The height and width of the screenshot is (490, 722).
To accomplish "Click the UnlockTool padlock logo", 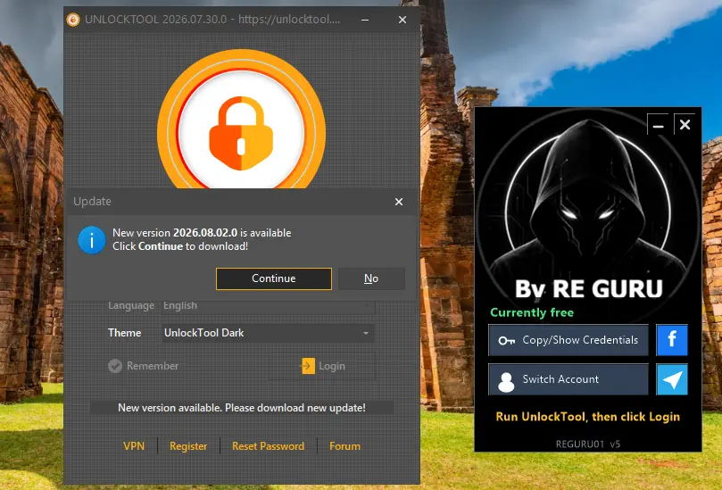I will [241, 134].
